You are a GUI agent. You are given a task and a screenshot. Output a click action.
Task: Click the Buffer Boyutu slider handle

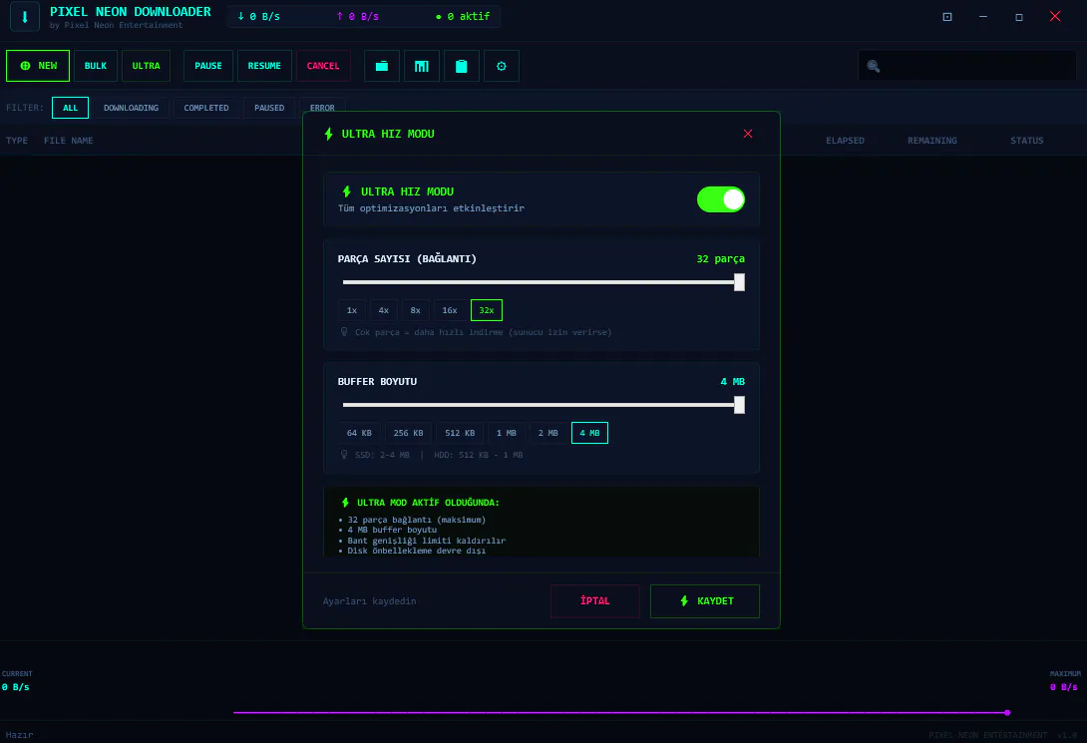click(x=740, y=405)
